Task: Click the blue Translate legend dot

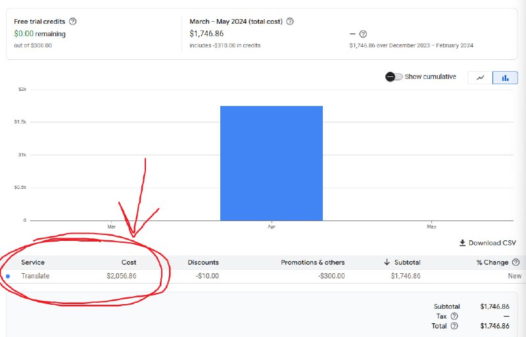Action: (x=8, y=276)
